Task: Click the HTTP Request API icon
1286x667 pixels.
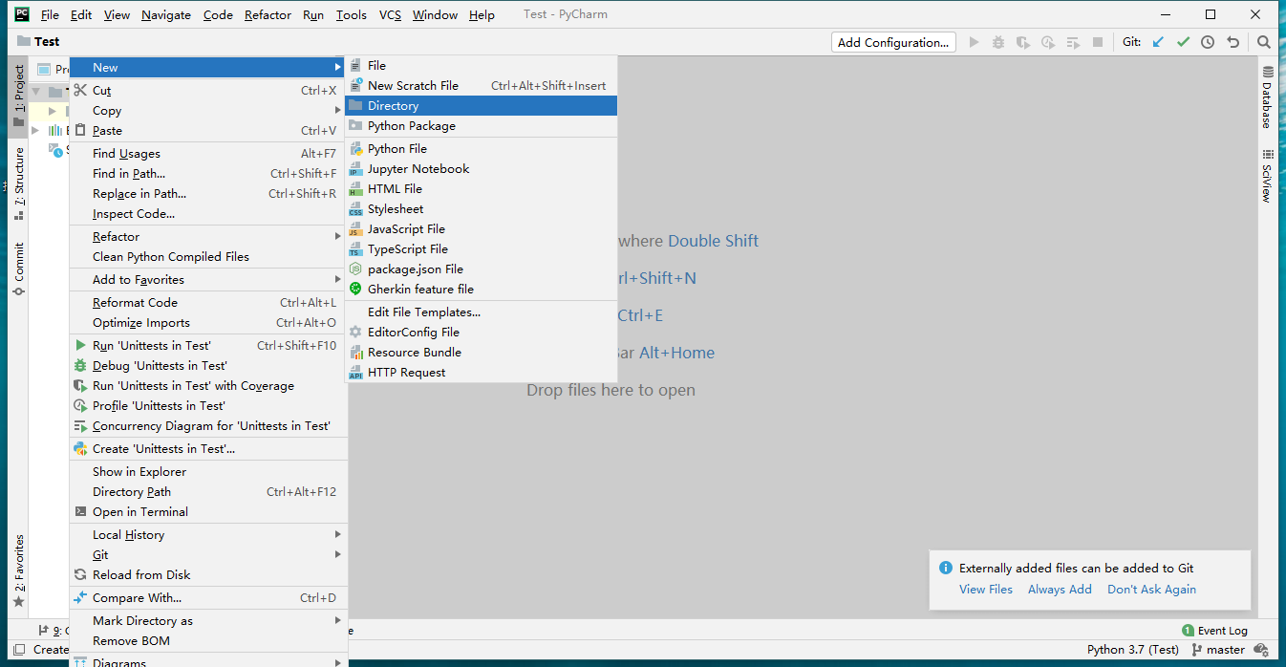Action: coord(355,373)
